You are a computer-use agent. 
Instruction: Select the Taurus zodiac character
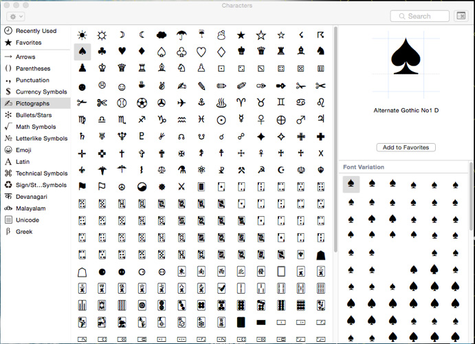tap(261, 103)
